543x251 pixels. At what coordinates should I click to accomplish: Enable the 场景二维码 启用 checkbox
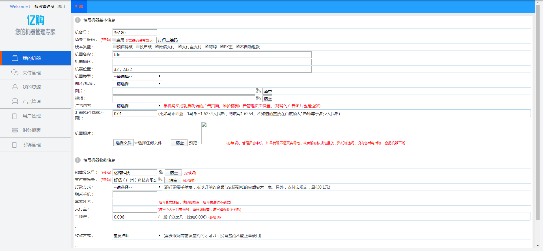point(115,40)
